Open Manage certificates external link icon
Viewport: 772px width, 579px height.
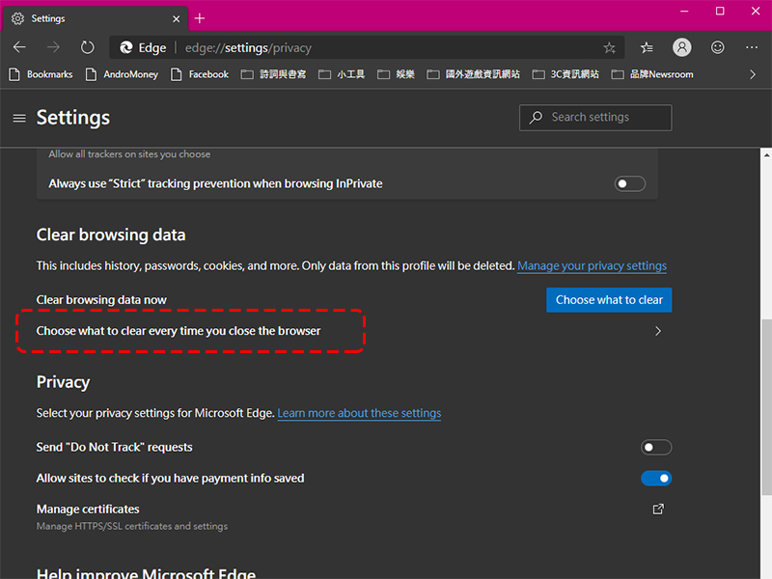click(x=658, y=510)
